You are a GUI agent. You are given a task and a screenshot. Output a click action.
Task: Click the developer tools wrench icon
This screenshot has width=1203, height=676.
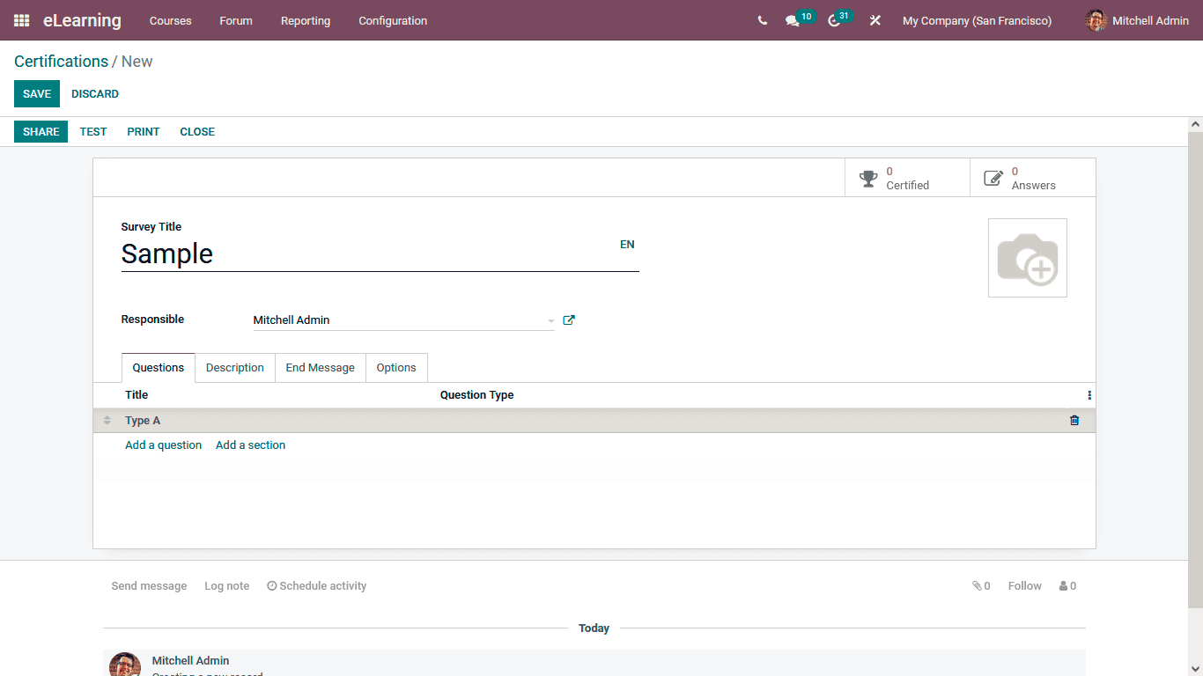pos(875,20)
